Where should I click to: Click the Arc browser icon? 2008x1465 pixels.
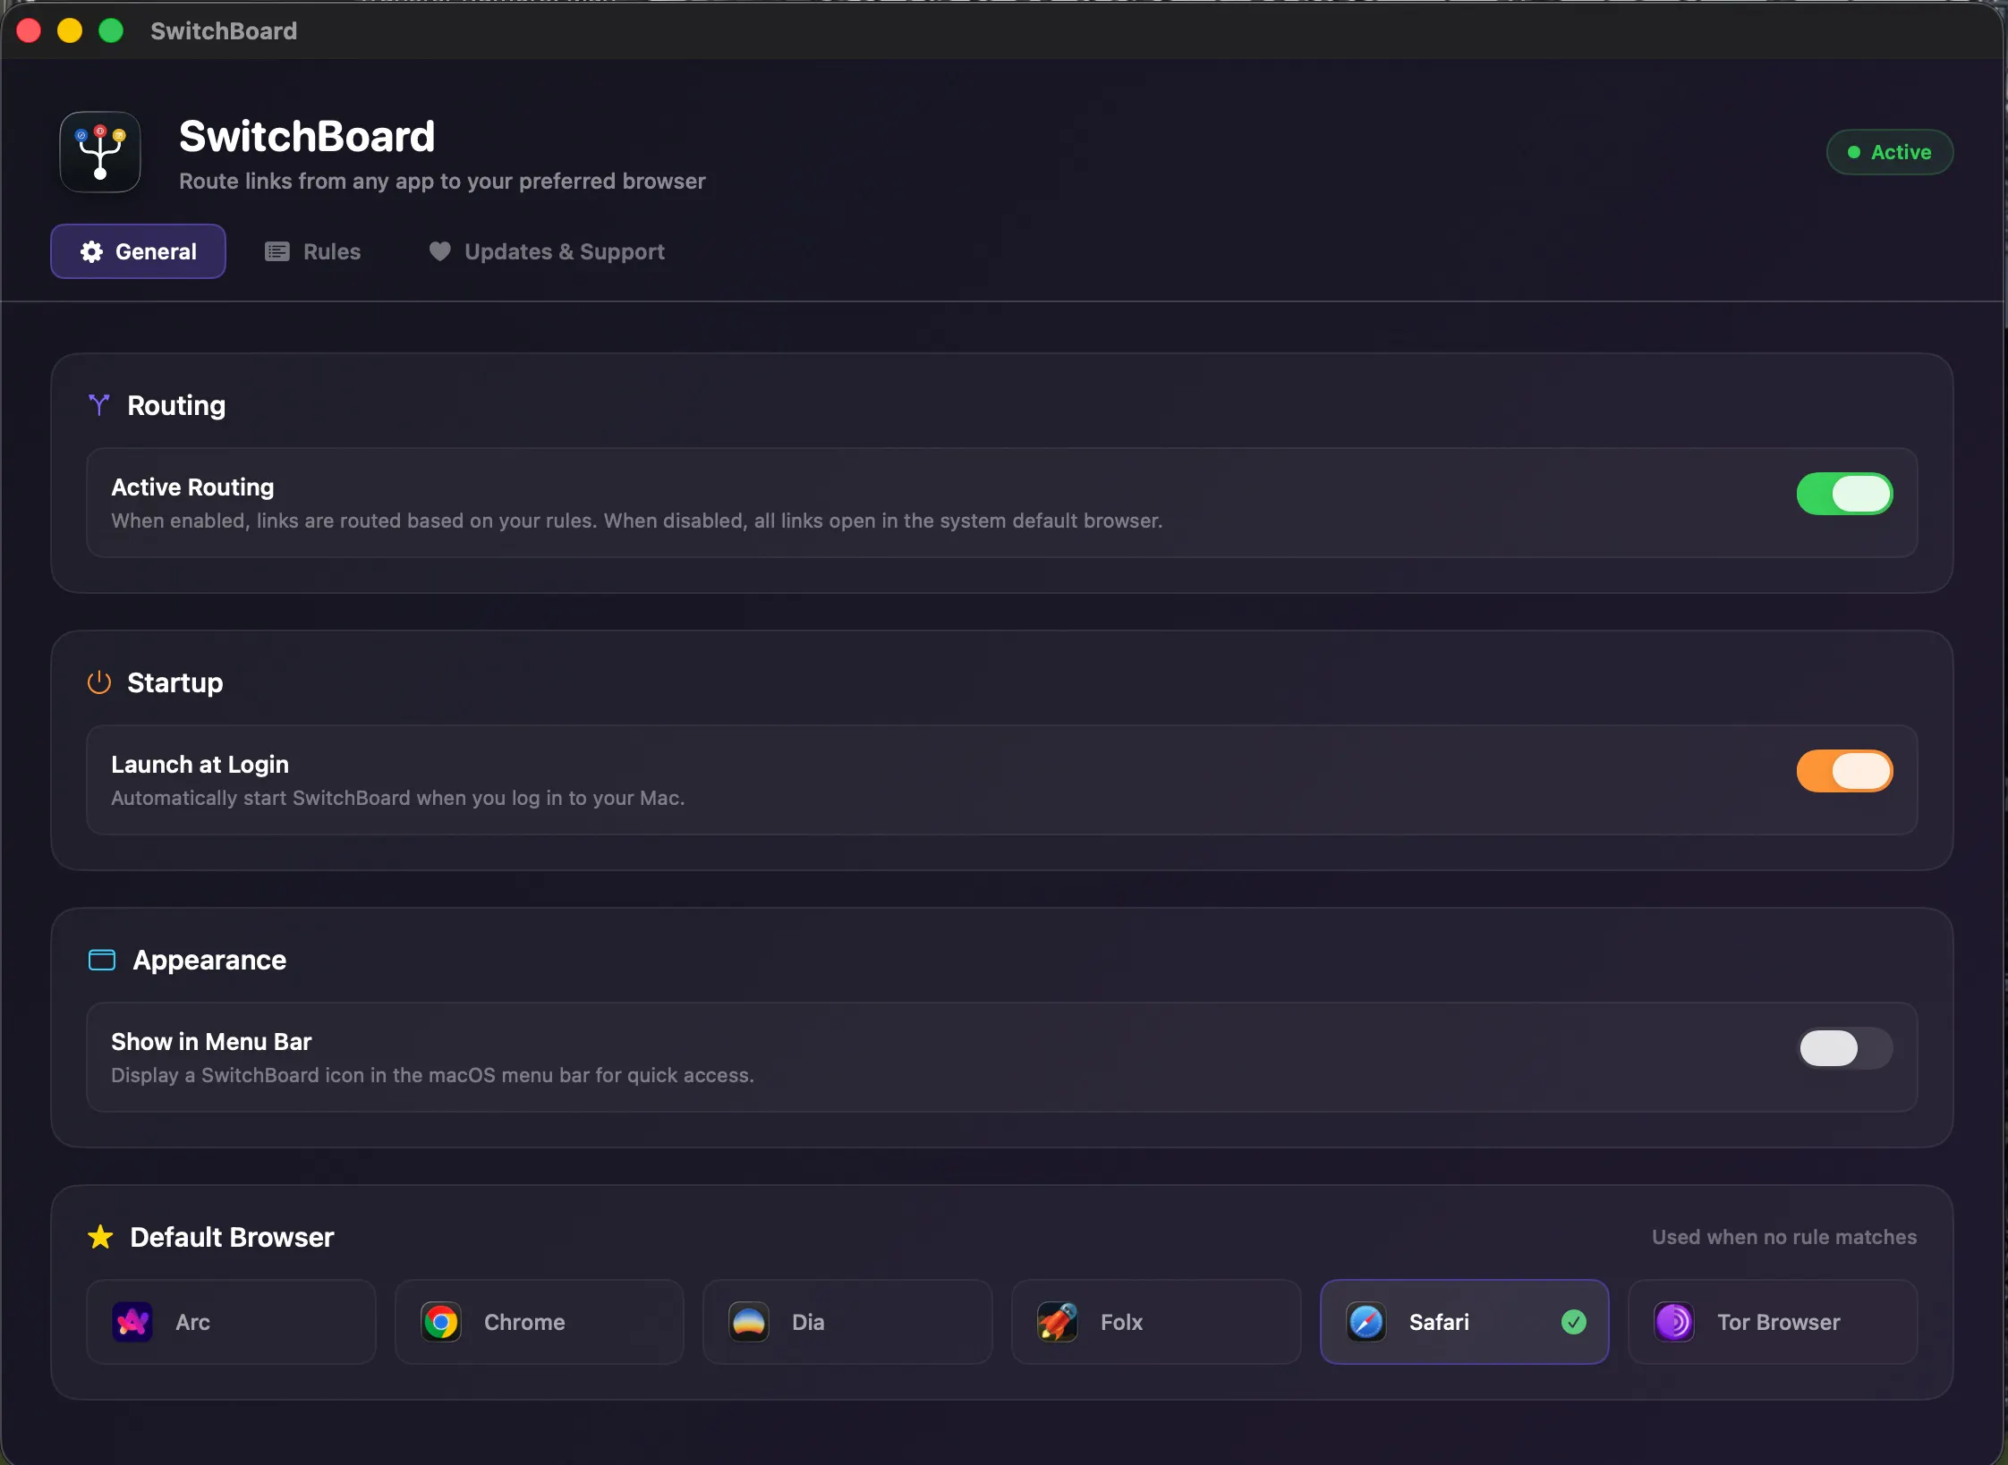132,1322
